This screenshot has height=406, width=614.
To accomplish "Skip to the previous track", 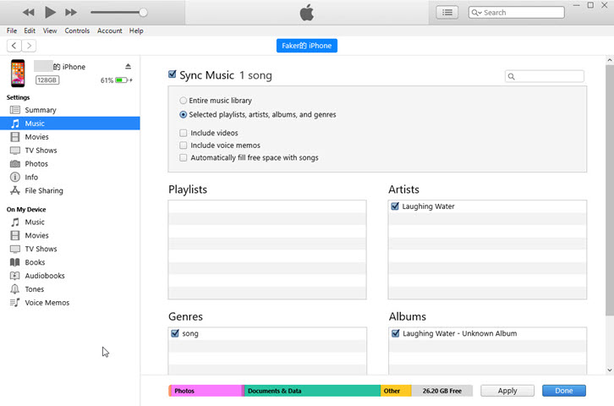I will (29, 12).
